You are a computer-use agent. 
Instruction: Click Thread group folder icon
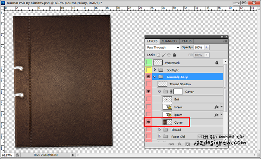165,130
